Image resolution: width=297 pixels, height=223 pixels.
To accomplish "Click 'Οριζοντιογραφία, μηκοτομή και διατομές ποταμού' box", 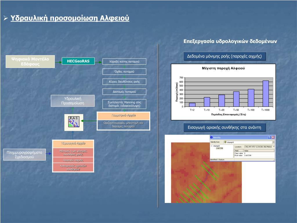I will pyautogui.click(x=124, y=125).
